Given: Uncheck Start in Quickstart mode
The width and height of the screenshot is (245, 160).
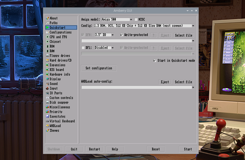Looking at the screenshot, I should [x=155, y=61].
